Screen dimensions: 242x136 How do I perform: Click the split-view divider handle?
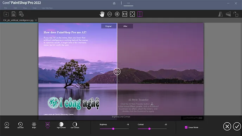coord(117,71)
